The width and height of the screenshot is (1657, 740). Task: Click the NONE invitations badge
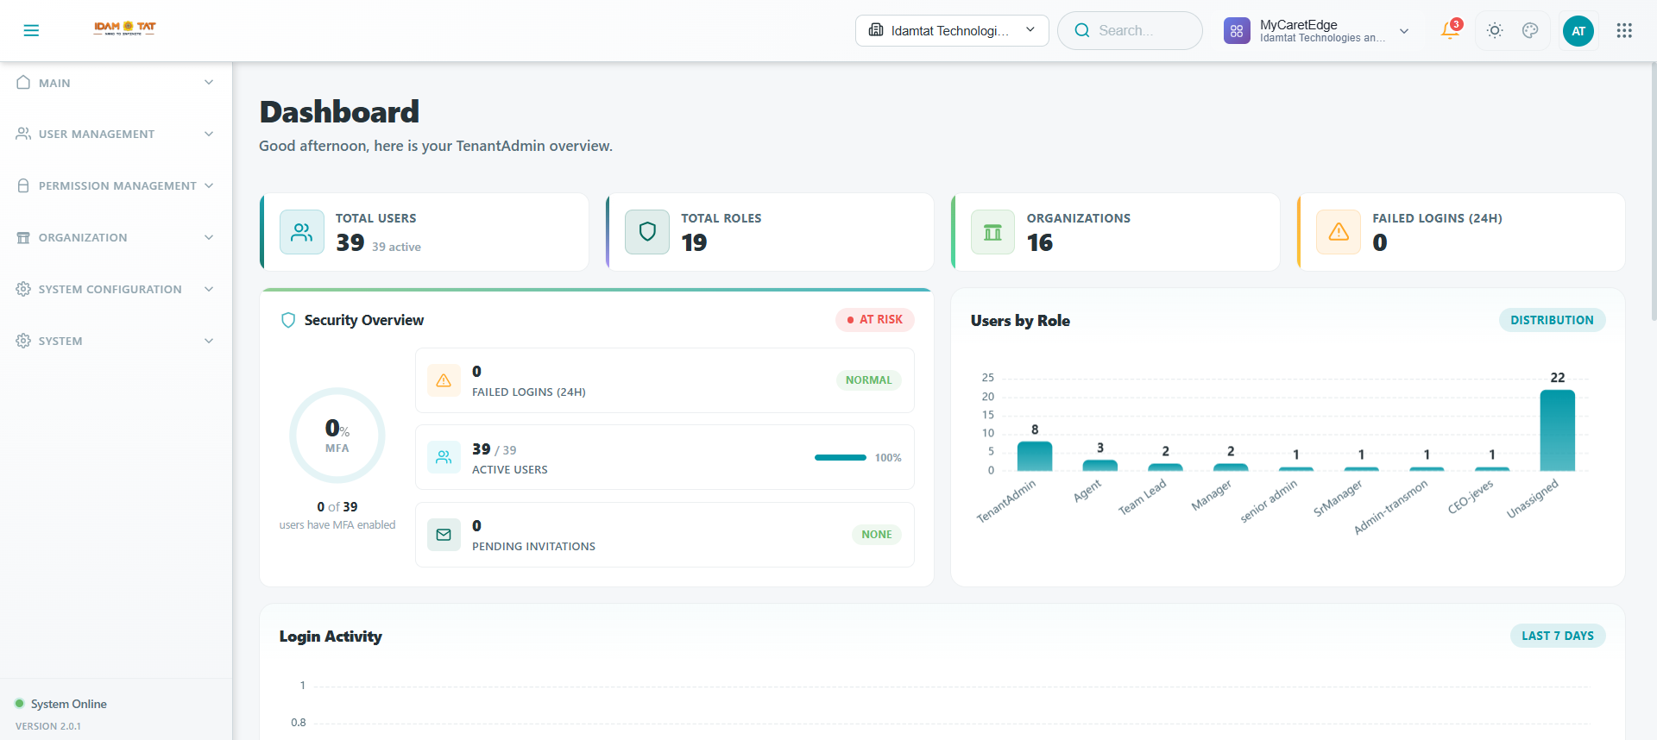click(876, 535)
